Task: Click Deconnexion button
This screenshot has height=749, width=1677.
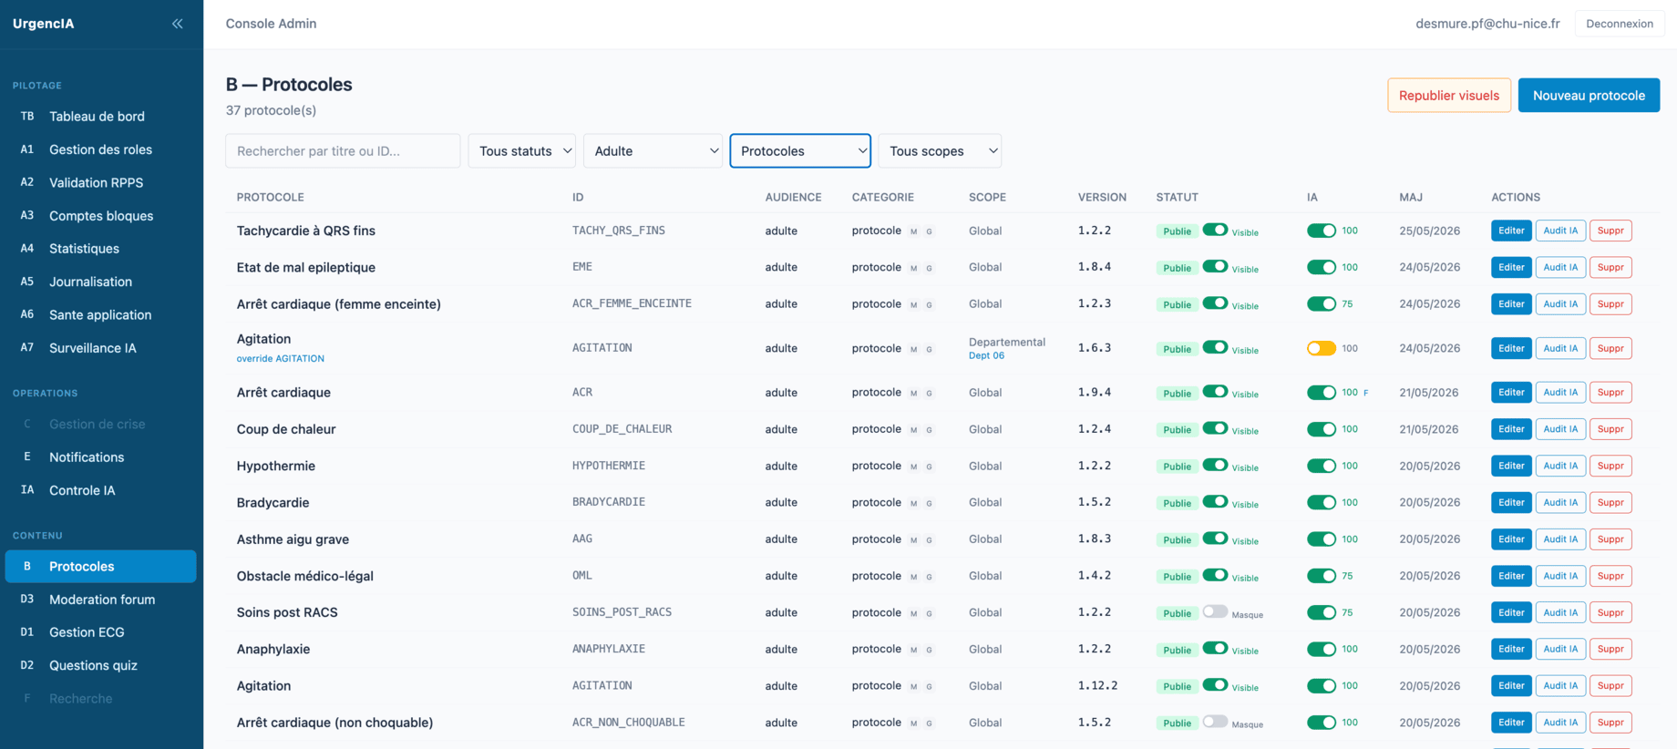Action: click(1620, 24)
